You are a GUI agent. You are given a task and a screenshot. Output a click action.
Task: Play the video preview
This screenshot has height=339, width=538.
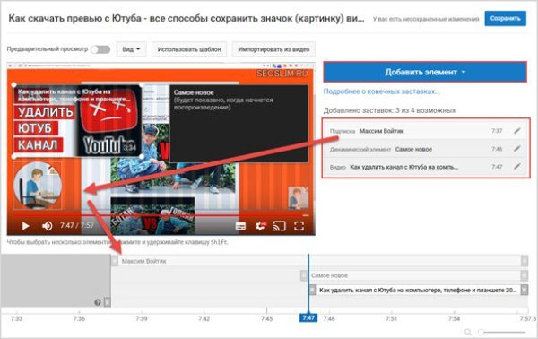pyautogui.click(x=25, y=226)
